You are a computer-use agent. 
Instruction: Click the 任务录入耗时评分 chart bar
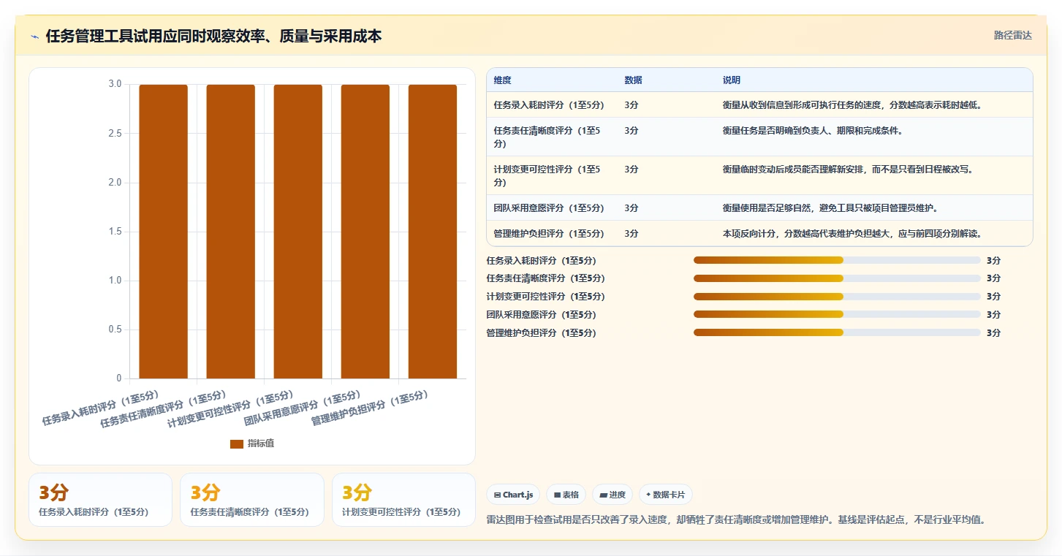coord(164,232)
